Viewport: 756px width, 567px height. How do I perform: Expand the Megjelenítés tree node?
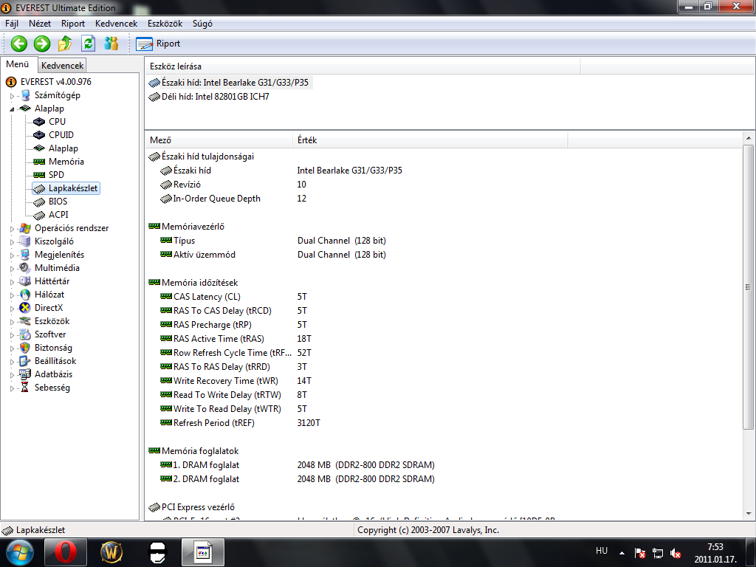tap(12, 255)
